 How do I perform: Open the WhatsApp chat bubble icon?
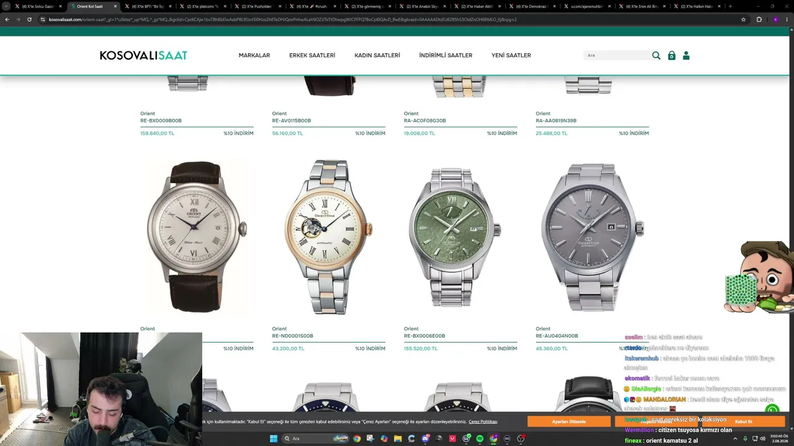772,409
